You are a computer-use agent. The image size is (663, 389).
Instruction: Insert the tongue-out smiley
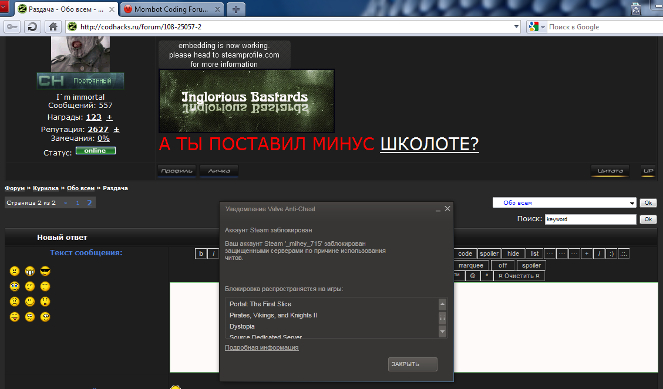[x=14, y=317]
